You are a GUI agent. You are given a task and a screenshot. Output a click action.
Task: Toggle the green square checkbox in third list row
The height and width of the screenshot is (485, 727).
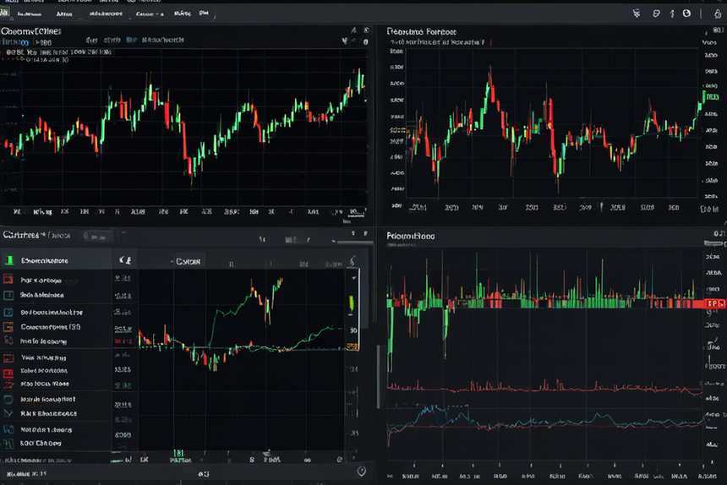8,295
